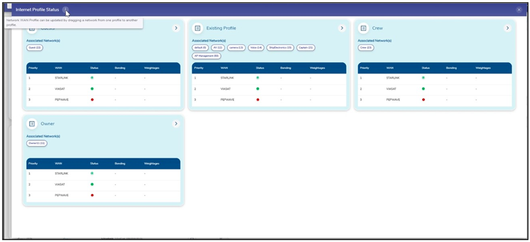530x242 pixels.
Task: Open Crew profile details via chevron
Action: [507, 28]
